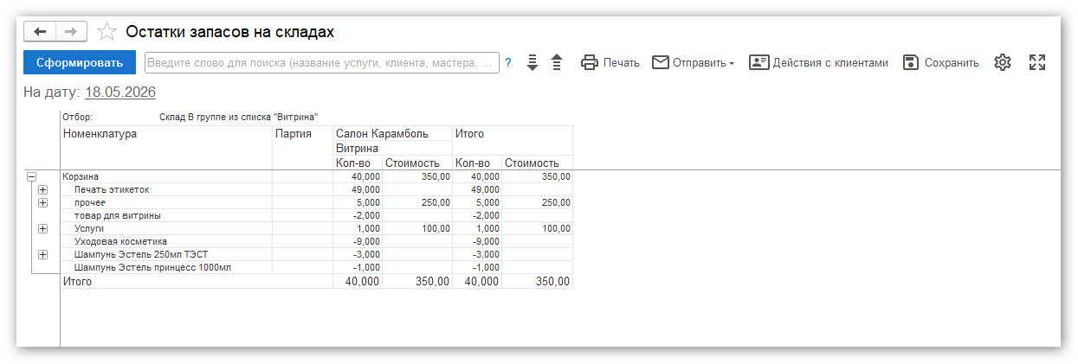The height and width of the screenshot is (364, 1078).
Task: Select the cost cell 250,00 under Витрина
Action: [x=417, y=202]
